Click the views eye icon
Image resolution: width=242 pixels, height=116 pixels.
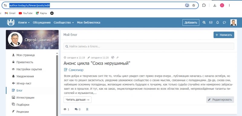[65, 109]
